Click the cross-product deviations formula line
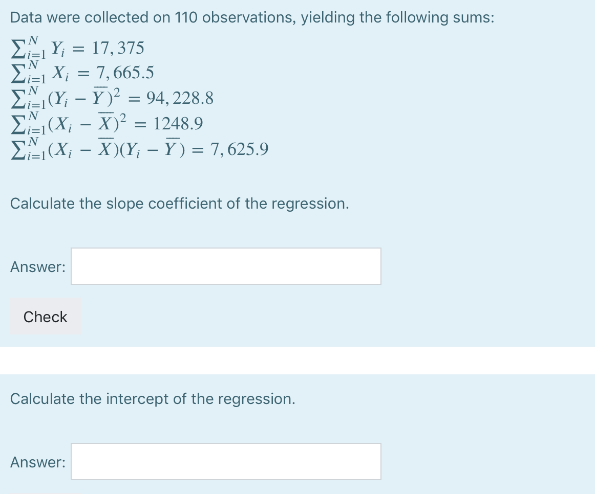595x494 pixels. click(x=138, y=148)
